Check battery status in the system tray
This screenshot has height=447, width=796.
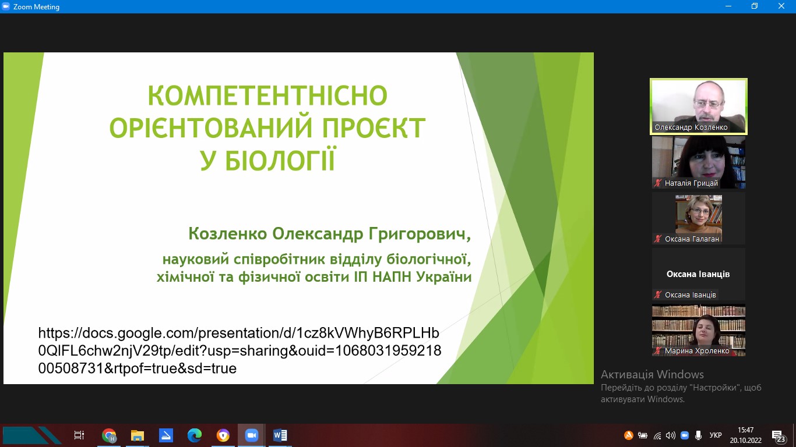coord(643,435)
